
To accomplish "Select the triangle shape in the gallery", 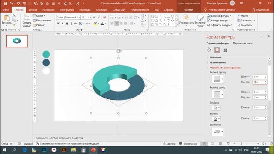I will [x=157, y=20].
